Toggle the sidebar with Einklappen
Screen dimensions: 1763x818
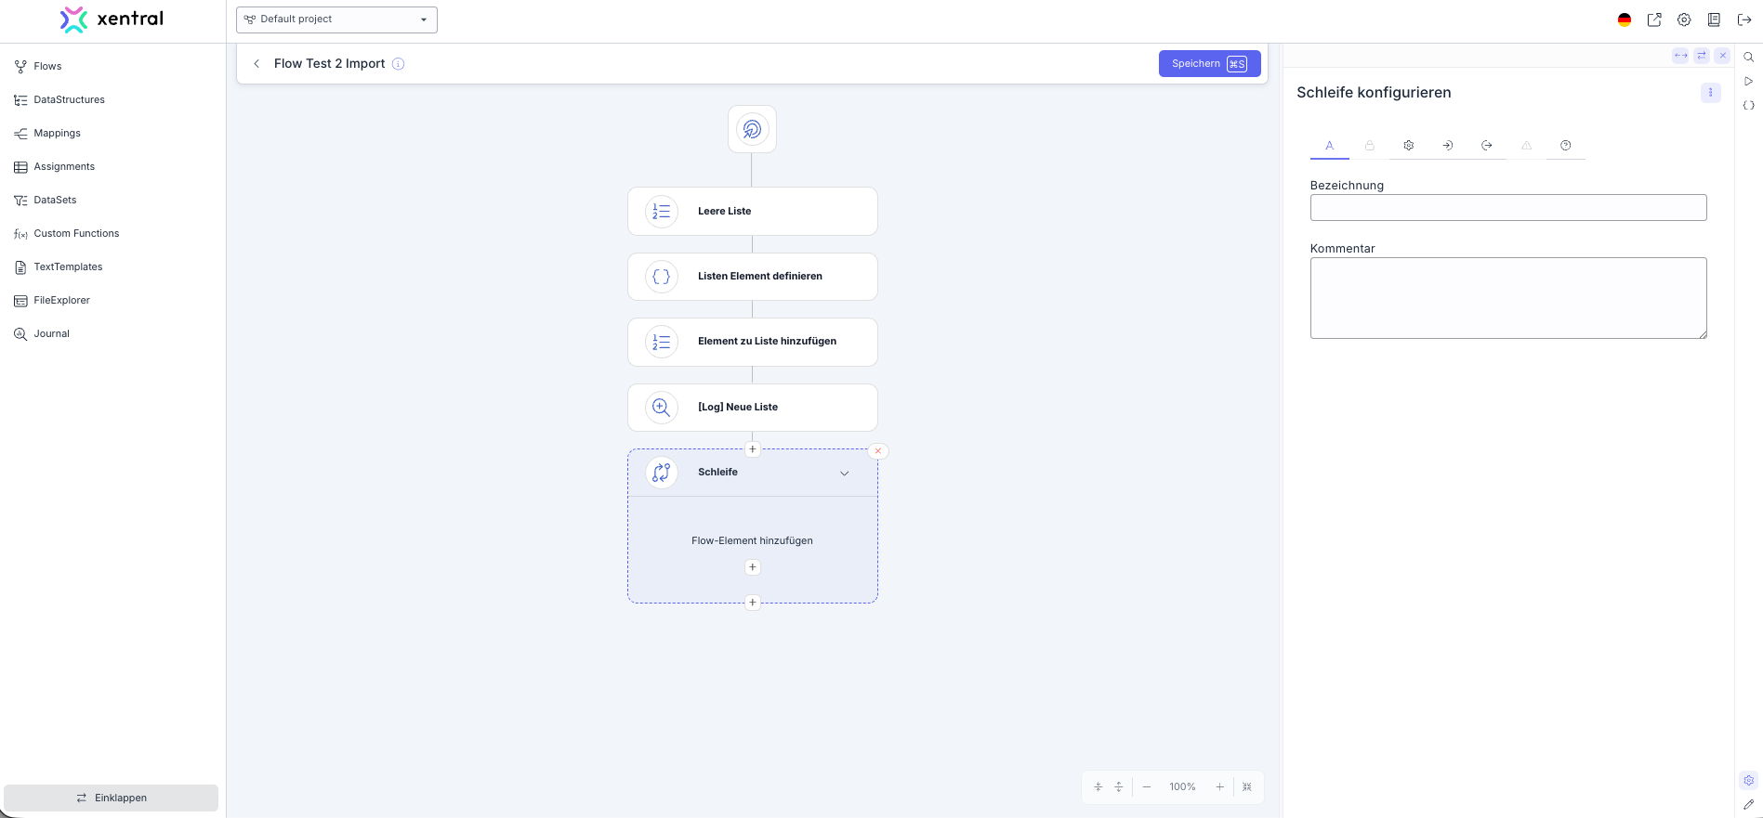pyautogui.click(x=112, y=798)
